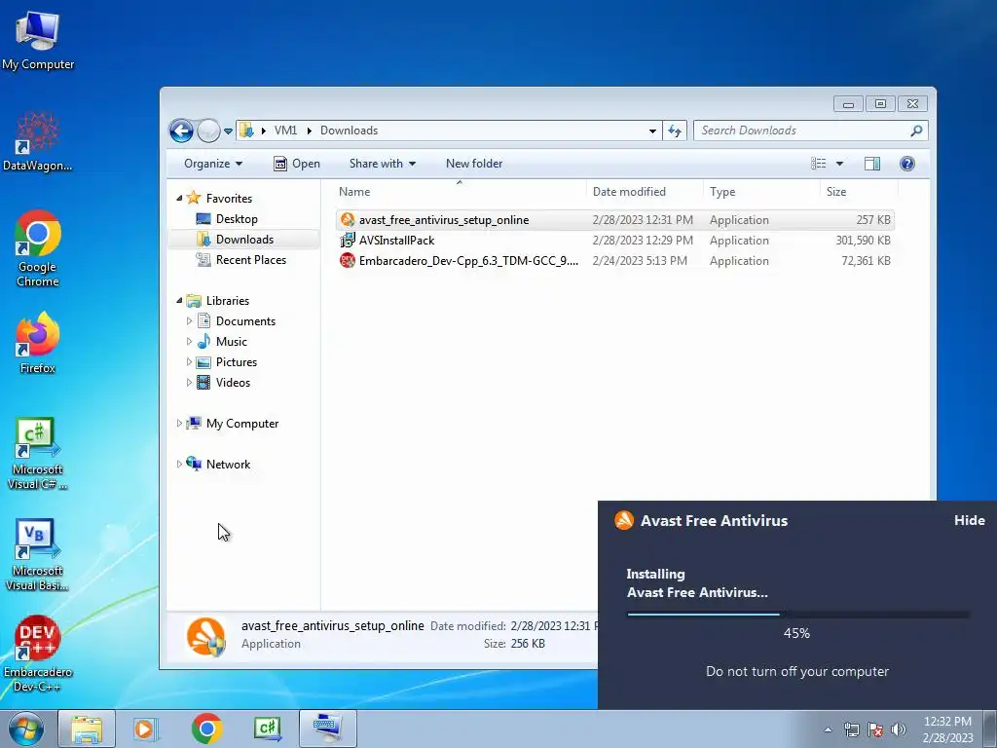Open Chrome from the taskbar

point(206,729)
